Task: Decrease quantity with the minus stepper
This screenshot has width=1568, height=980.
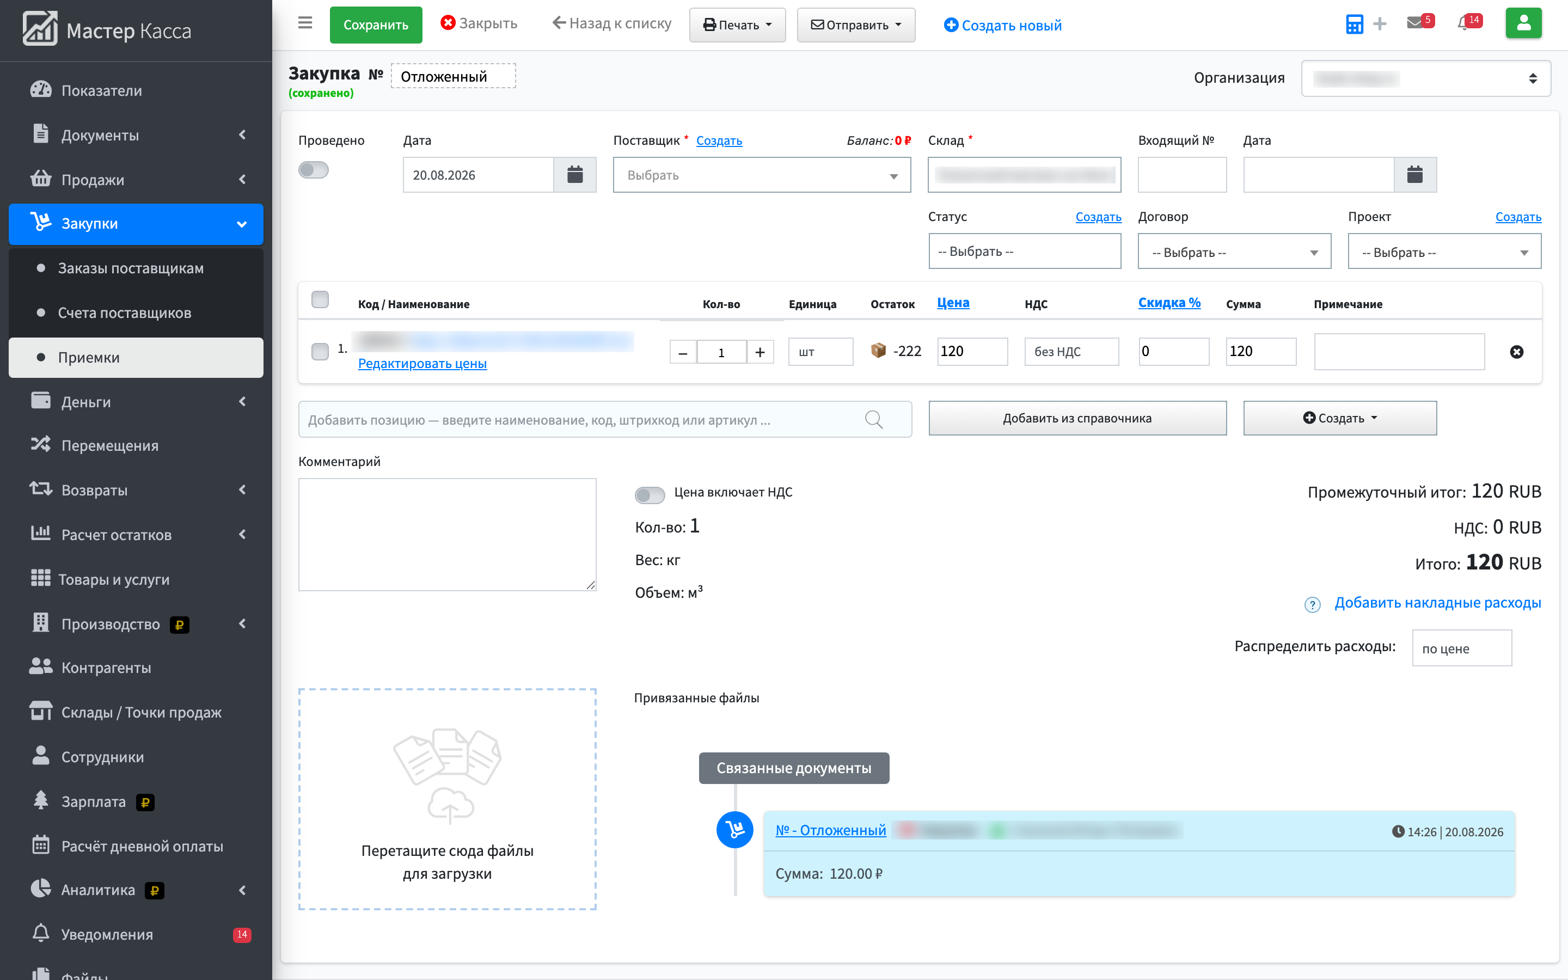Action: pos(683,352)
